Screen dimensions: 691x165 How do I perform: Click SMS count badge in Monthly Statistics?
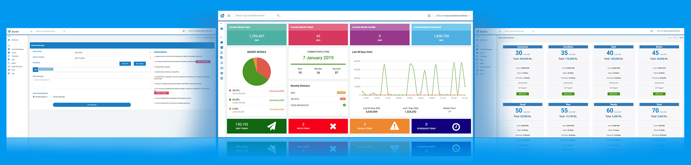(x=341, y=93)
